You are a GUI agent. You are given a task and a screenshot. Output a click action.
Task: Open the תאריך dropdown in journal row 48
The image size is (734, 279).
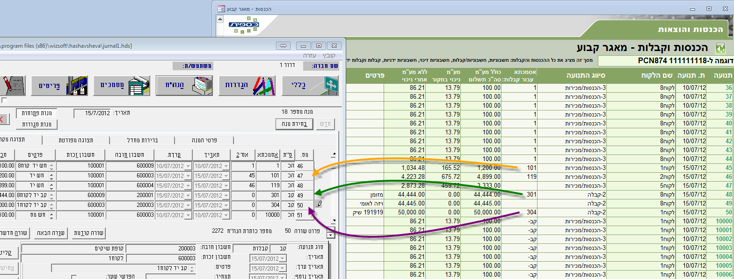pyautogui.click(x=226, y=186)
